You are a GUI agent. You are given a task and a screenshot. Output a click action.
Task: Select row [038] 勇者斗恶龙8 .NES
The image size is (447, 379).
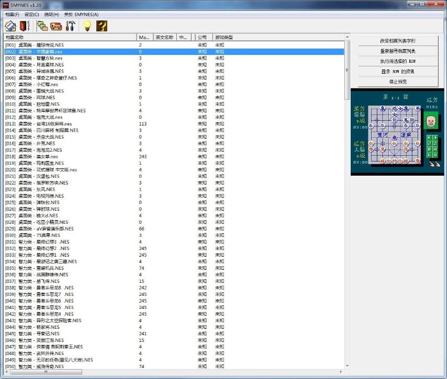[174, 288]
